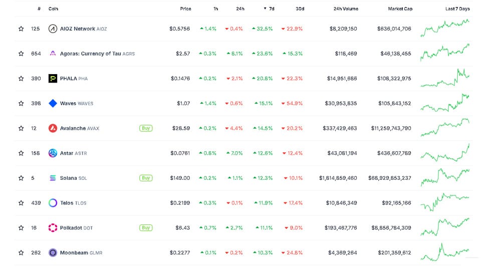
Task: Open the Agoras 7-day sparkline chart
Action: click(445, 52)
